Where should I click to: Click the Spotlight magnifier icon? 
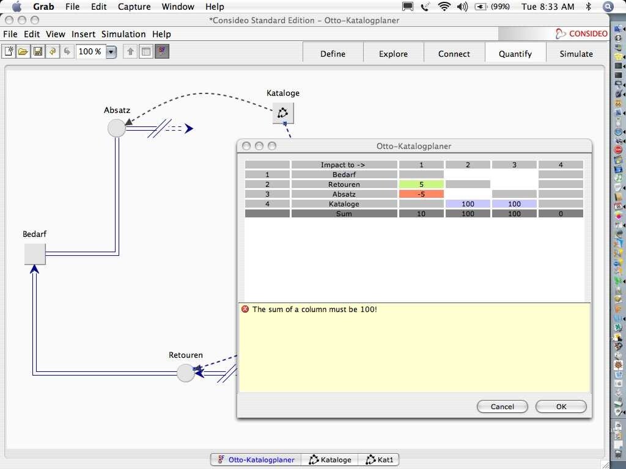pos(608,7)
